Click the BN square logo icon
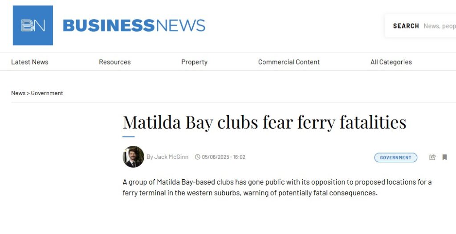 point(33,25)
